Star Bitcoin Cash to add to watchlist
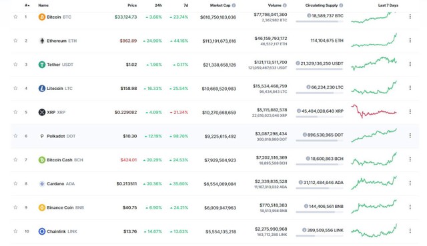Viewport: 427px width, 246px height. [15, 160]
